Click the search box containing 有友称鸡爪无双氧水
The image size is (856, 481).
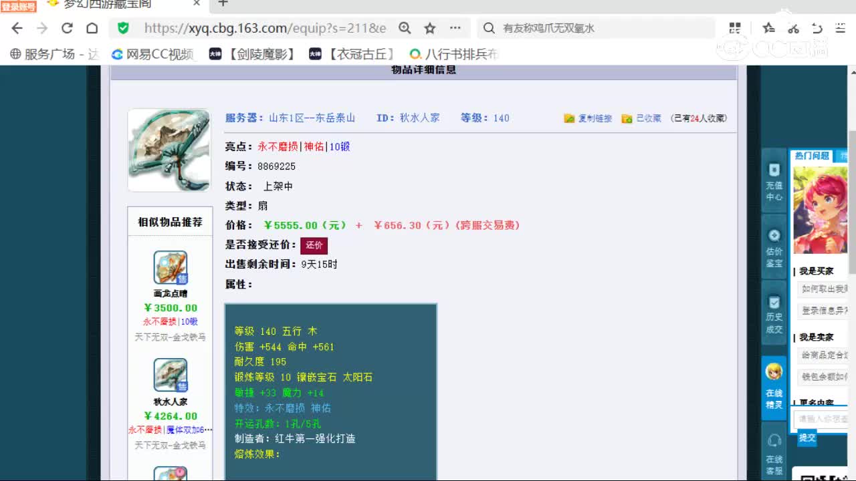(597, 28)
